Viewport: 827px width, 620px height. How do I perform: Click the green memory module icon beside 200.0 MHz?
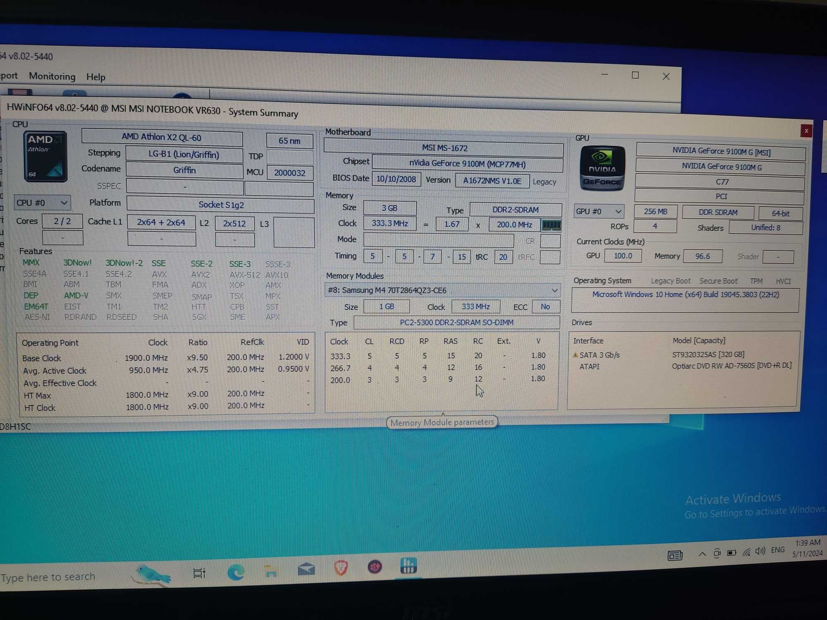[x=551, y=225]
